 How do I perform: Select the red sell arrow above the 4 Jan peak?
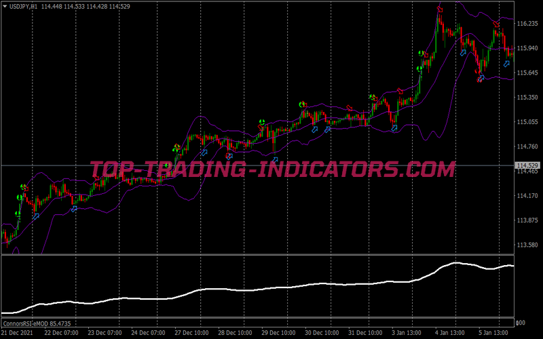coord(440,9)
